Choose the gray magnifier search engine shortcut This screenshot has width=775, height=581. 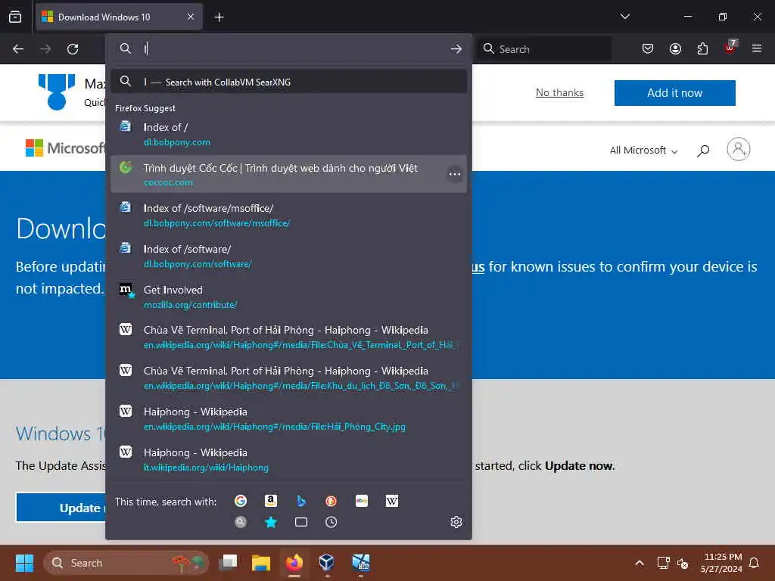241,522
